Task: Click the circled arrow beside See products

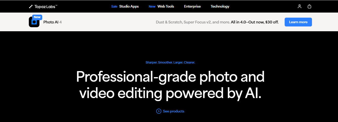Action: pos(159,111)
